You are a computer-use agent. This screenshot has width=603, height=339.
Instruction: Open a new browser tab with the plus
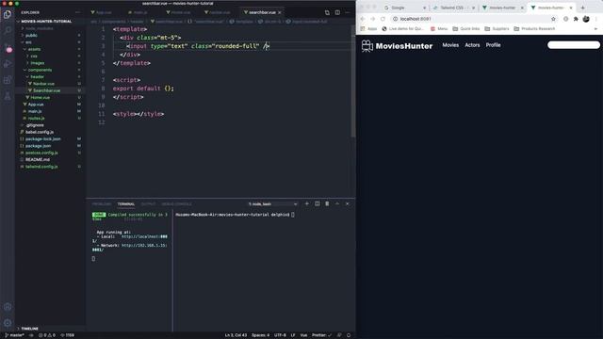(582, 8)
